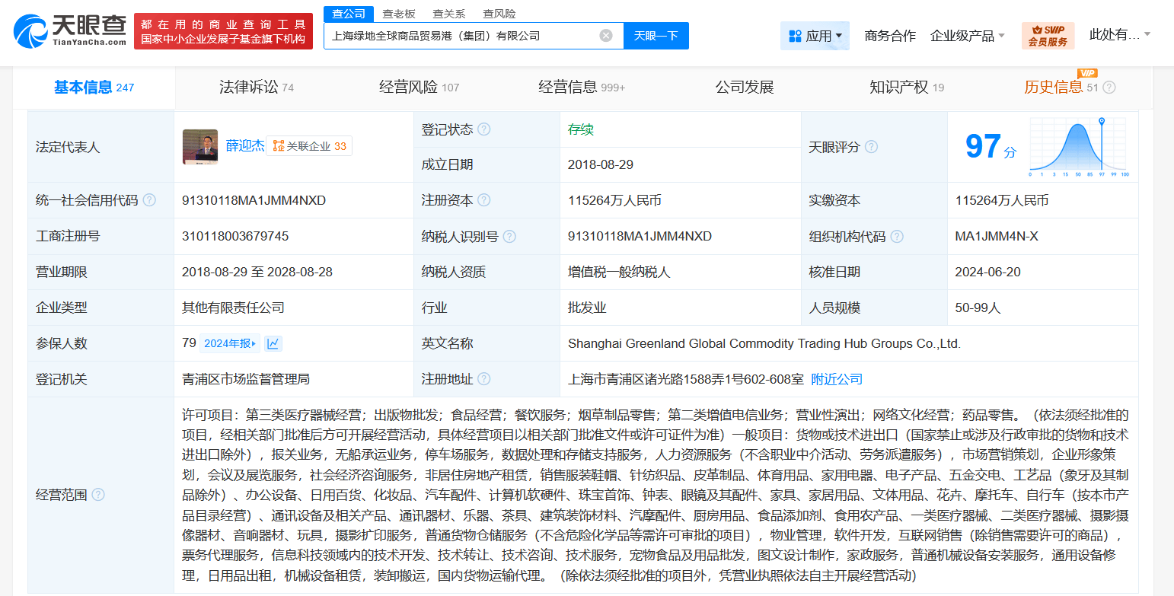Open help icon next to 经营范围
This screenshot has width=1174, height=596.
98,495
